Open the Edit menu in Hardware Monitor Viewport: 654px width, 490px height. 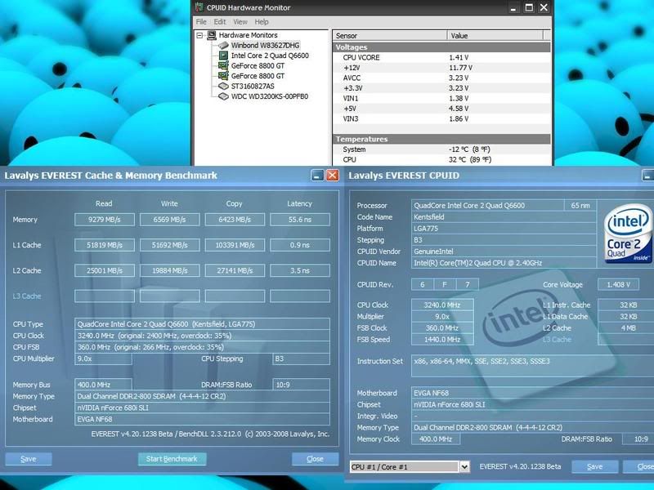[x=220, y=22]
